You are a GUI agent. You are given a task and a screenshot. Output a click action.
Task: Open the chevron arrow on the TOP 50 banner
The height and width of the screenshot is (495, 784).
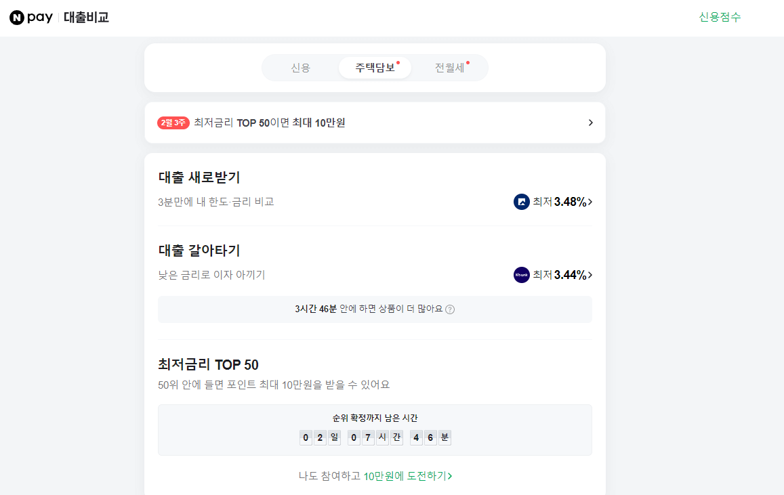590,123
